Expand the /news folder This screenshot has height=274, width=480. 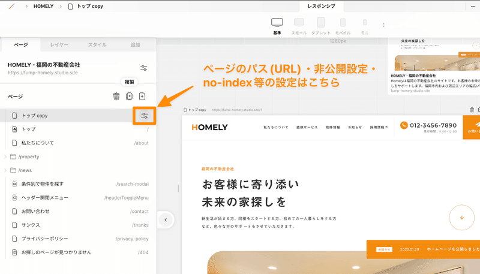5,170
